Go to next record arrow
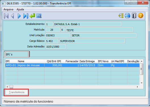Image resolution: width=150 pixels, height=107 pixels. (x=19, y=16)
